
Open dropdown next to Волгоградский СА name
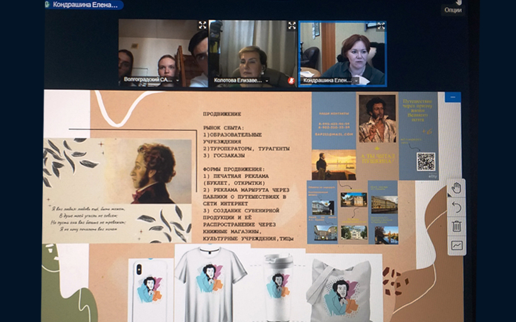tap(177, 80)
